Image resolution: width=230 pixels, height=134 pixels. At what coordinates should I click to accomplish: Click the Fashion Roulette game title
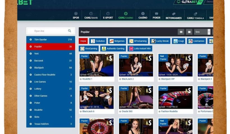[169, 111]
